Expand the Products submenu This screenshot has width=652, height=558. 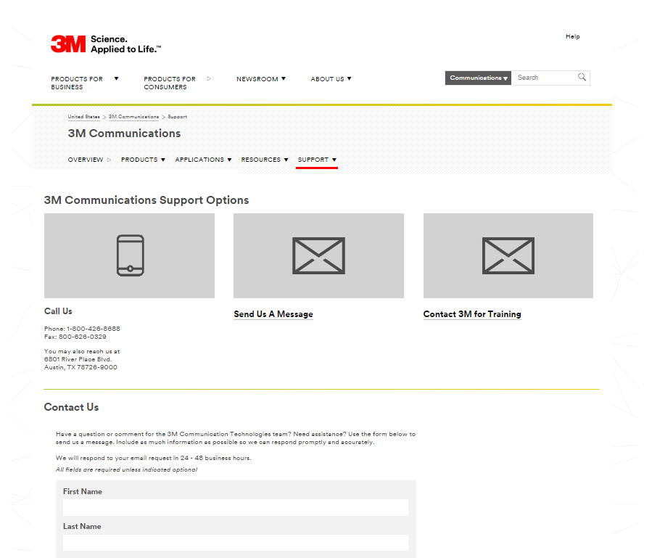143,160
